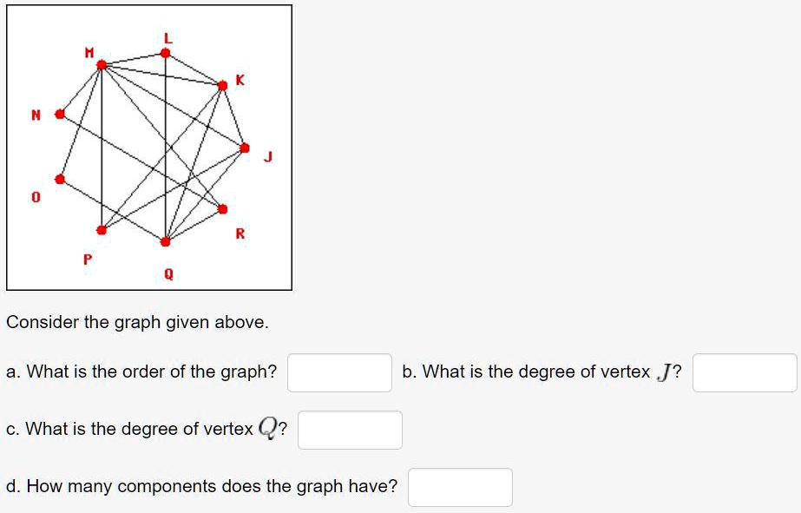This screenshot has height=513, width=801.
Task: Click the edge connecting L and Q
Action: pos(165,148)
